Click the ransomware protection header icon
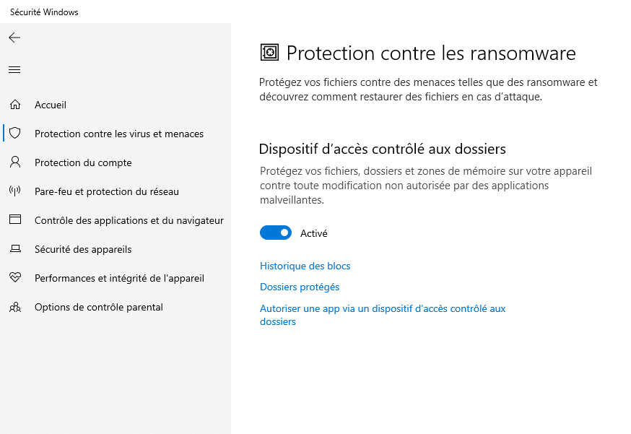The height and width of the screenshot is (434, 631). tap(269, 53)
